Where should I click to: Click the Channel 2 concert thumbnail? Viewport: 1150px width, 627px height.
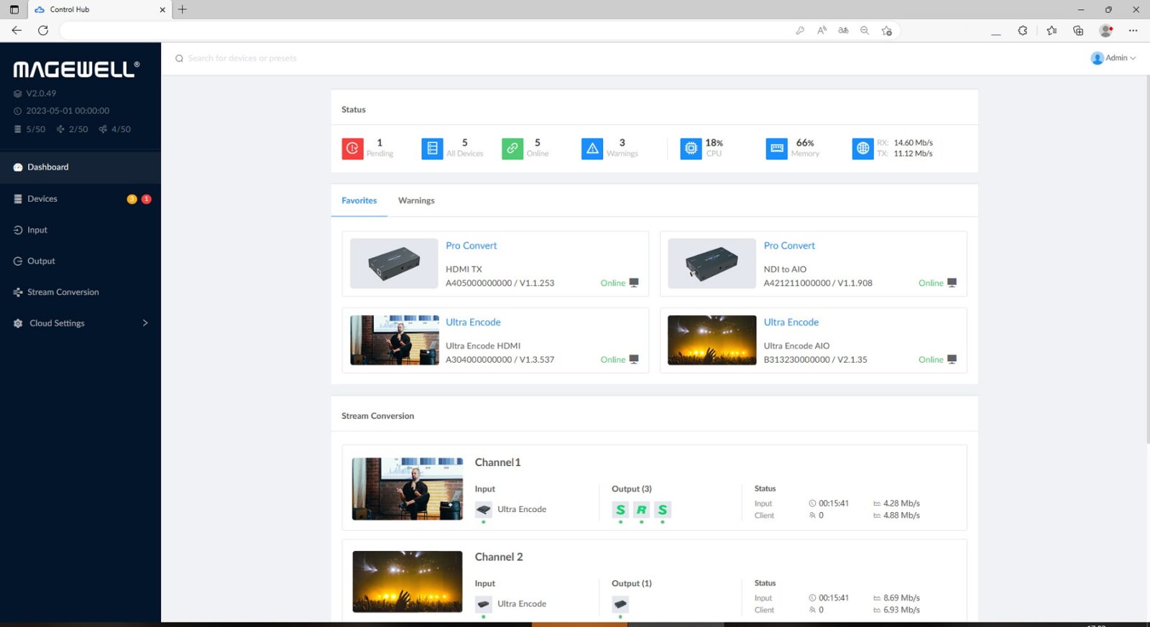[x=408, y=582]
